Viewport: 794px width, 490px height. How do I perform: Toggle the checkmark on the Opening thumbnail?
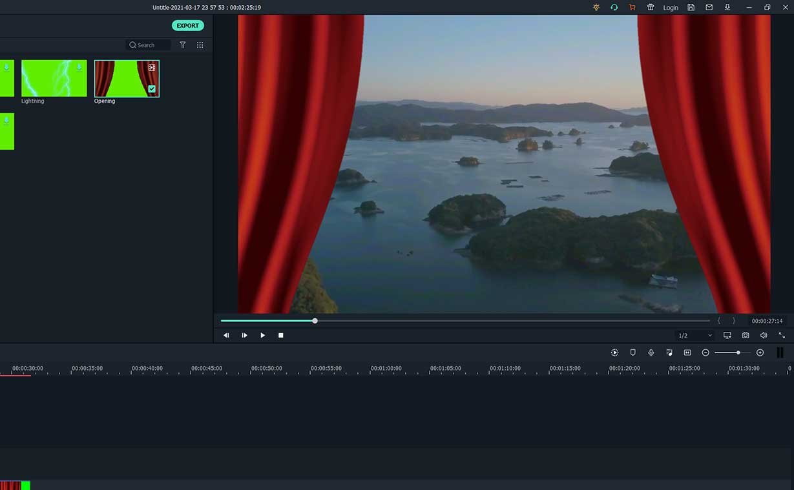pos(152,89)
